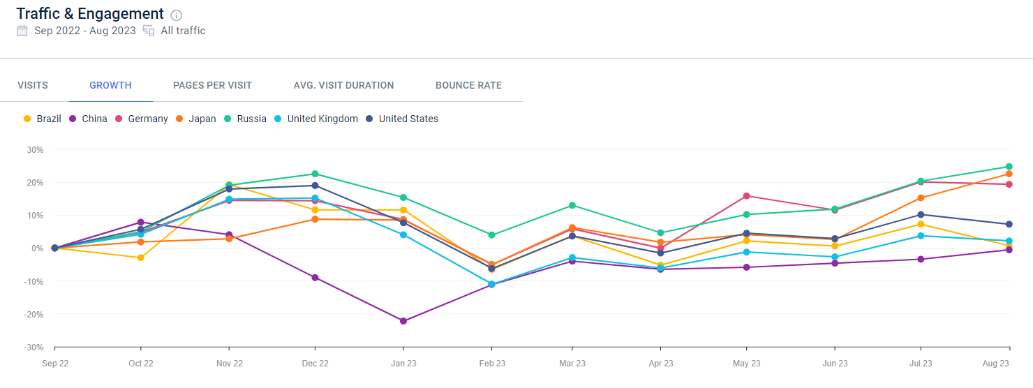Click the calendar icon near date range

[22, 31]
